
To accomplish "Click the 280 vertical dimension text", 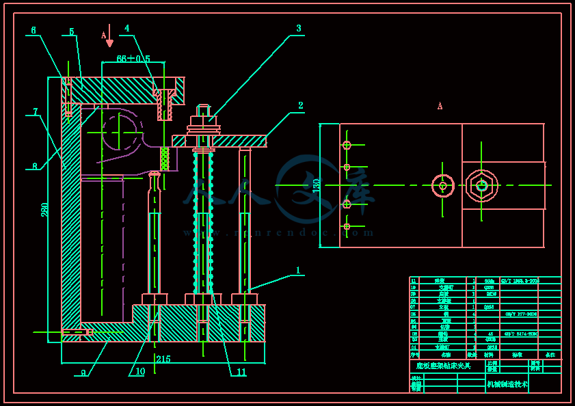I will (x=44, y=209).
